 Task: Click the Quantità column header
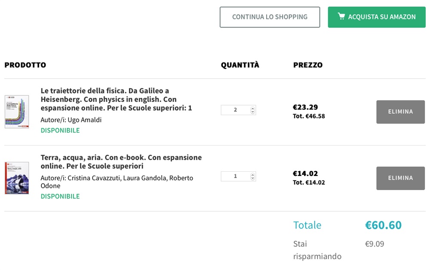(x=240, y=65)
